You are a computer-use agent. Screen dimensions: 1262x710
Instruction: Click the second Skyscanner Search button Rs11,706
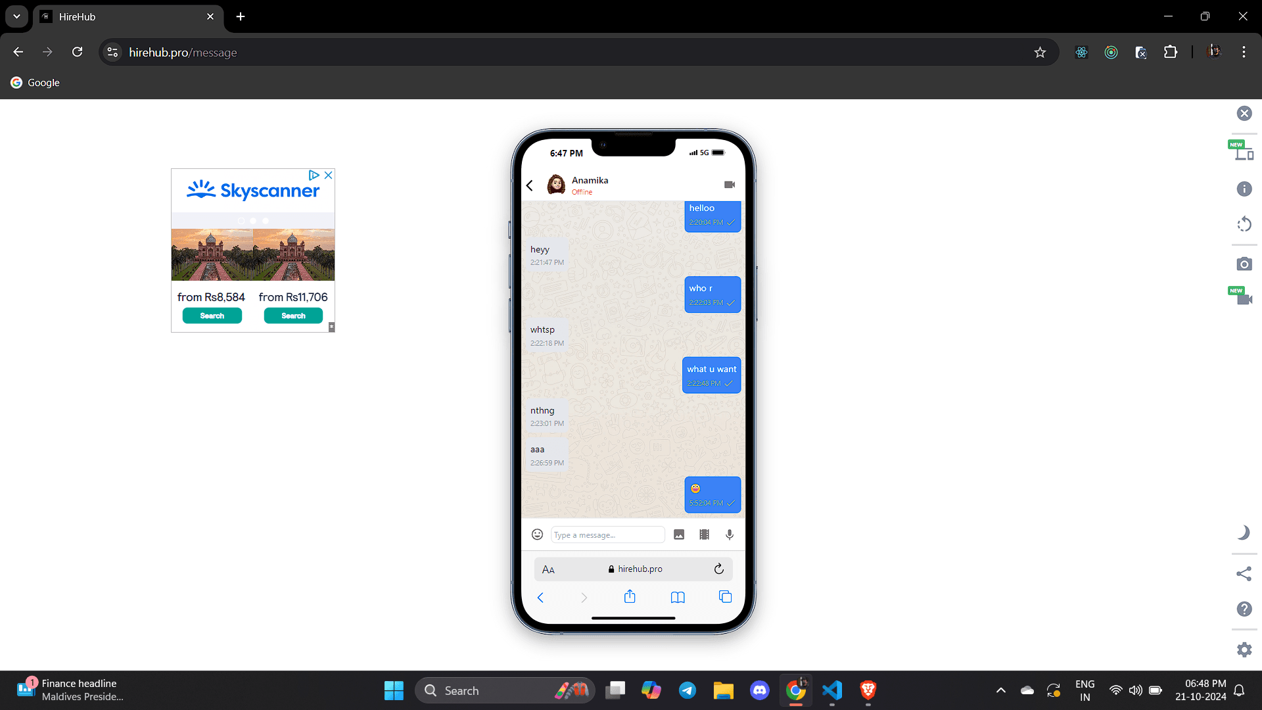[x=293, y=315]
